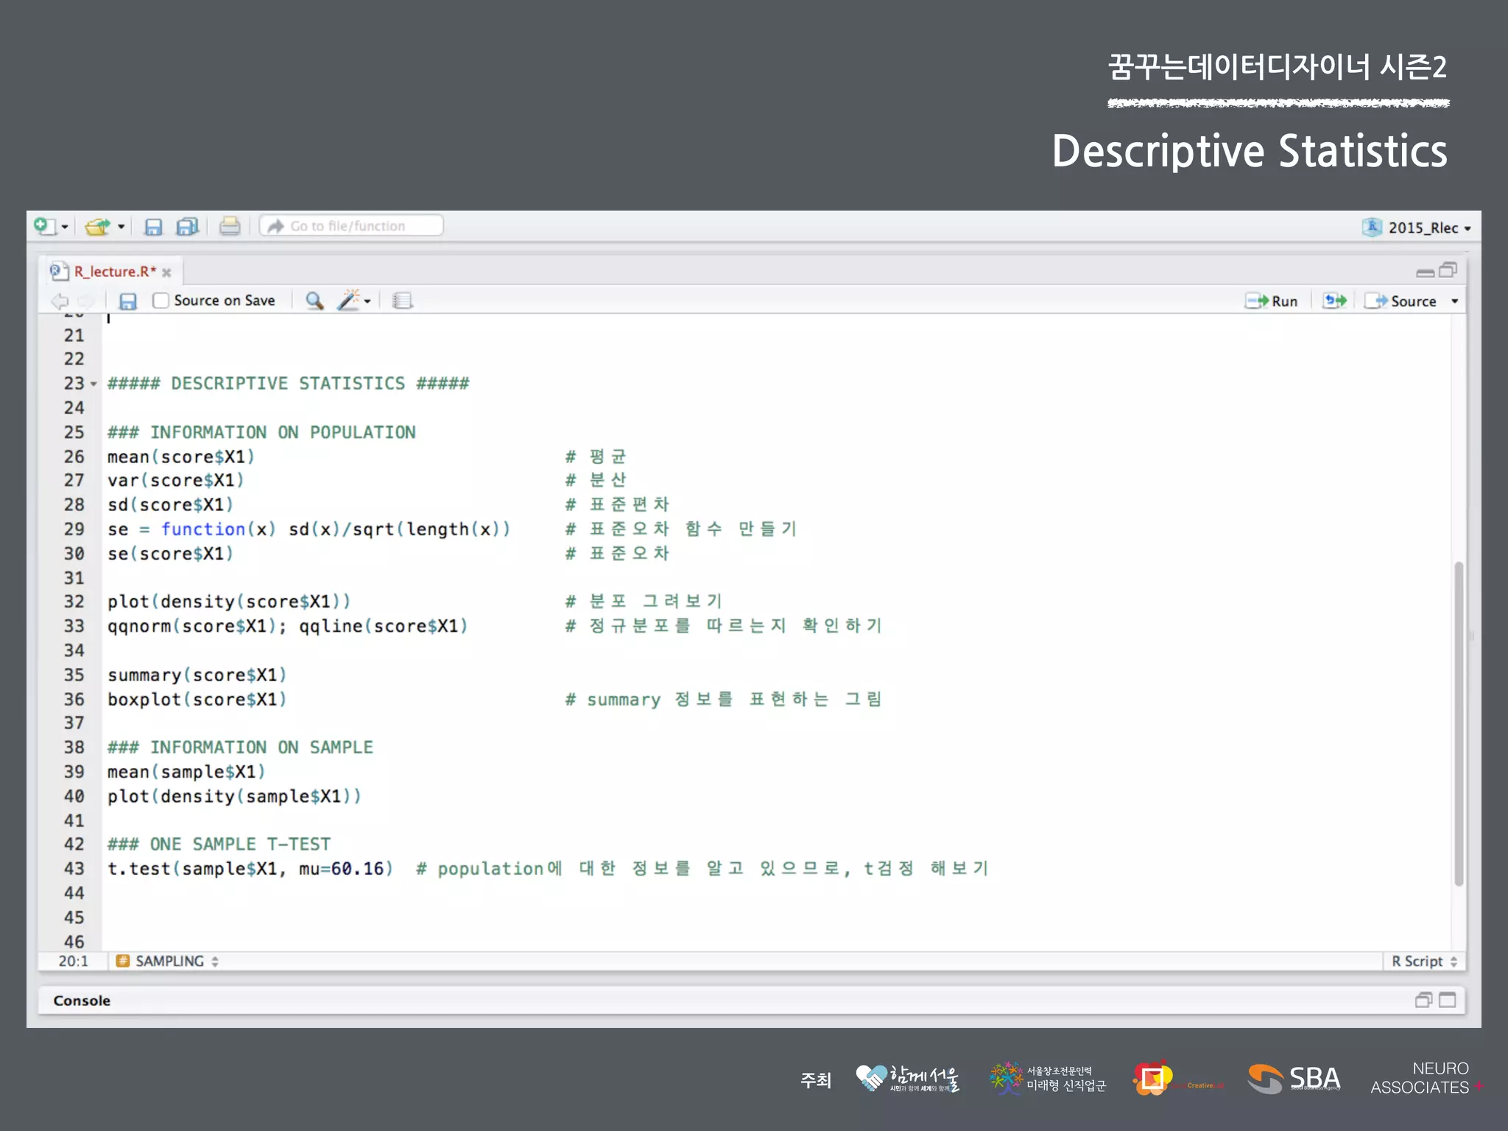Enable the Source on Save checkbox
Viewport: 1508px width, 1131px height.
(x=161, y=300)
